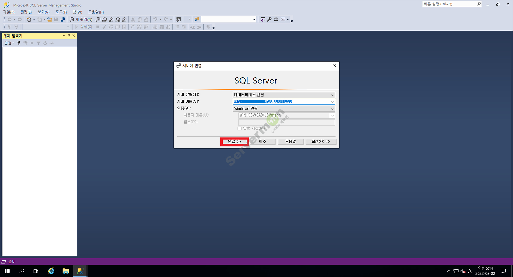Open the Windows Start menu
The height and width of the screenshot is (277, 513).
click(x=7, y=271)
